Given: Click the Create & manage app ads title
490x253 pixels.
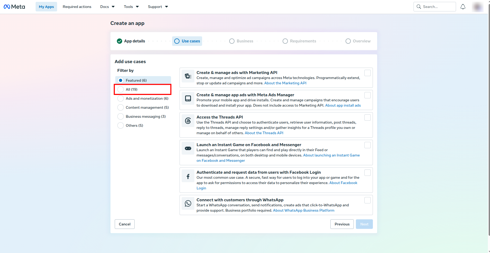Looking at the screenshot, I should 245,95.
